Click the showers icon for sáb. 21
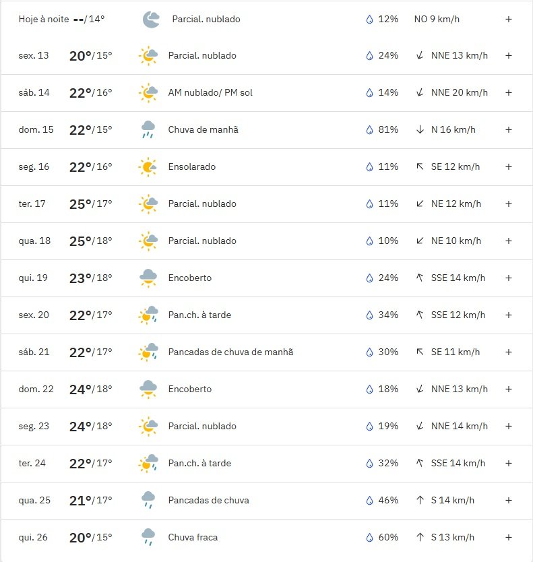533x562 pixels. click(148, 352)
